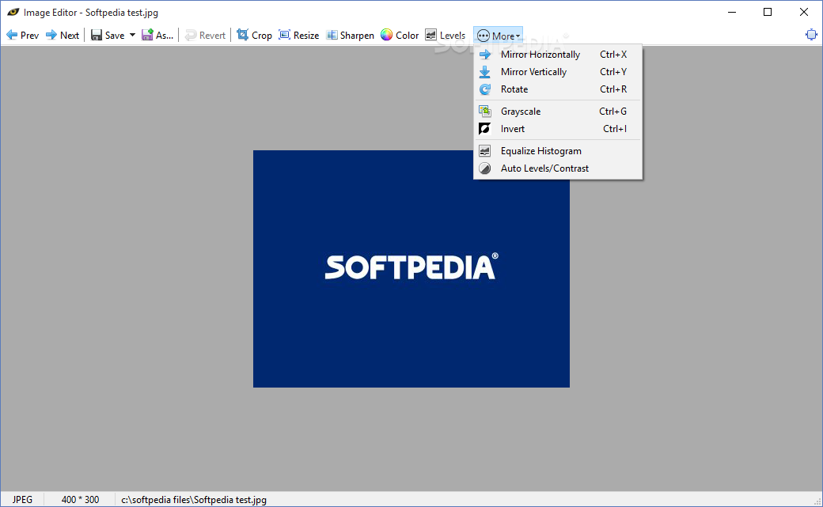The image size is (823, 507).
Task: Click the Next blue arrow icon
Action: [51, 35]
